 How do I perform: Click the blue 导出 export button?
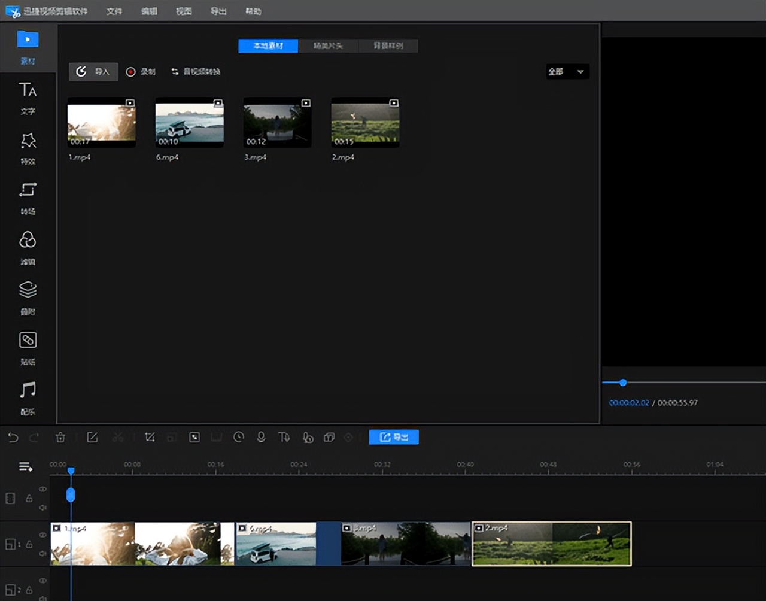(x=394, y=437)
